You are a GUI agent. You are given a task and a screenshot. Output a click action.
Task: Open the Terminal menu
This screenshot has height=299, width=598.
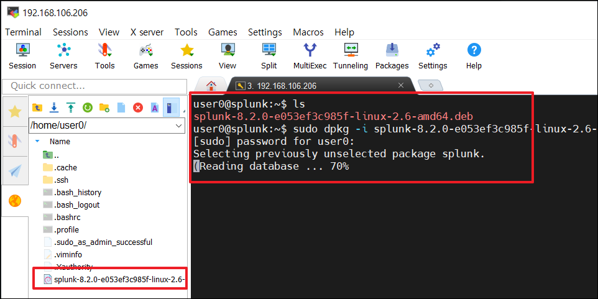[x=23, y=32]
